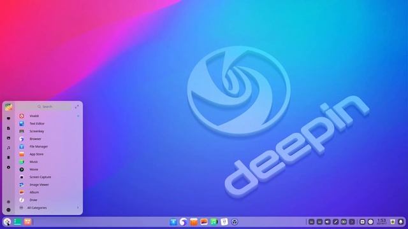Open Music player from the dock
Viewport: 408px width, 229px height.
pos(214,222)
